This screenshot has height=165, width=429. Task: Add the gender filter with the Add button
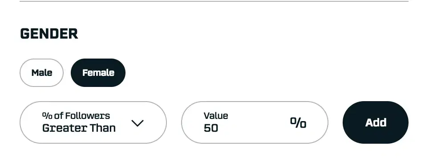pos(376,122)
